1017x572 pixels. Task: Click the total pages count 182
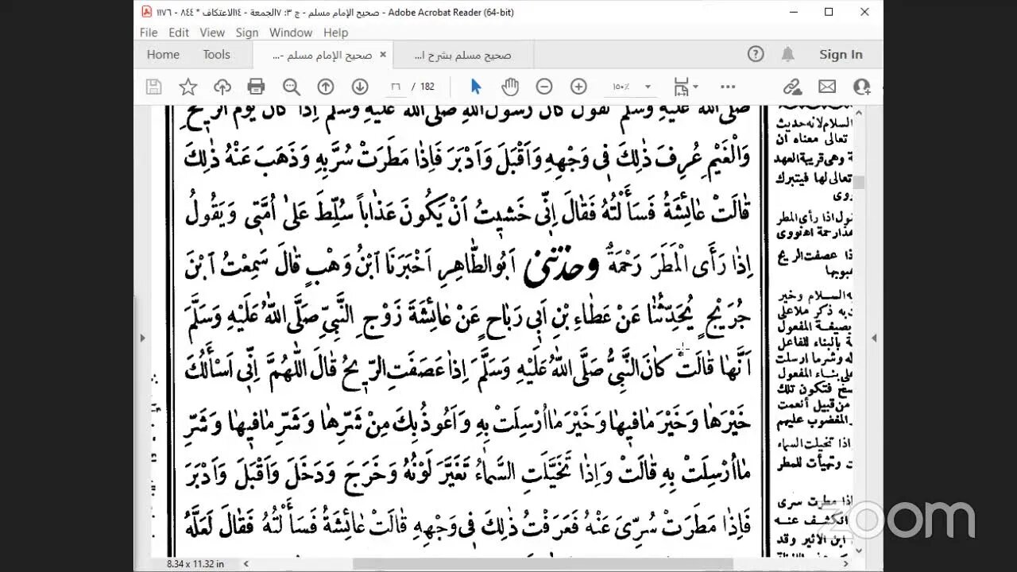(427, 87)
